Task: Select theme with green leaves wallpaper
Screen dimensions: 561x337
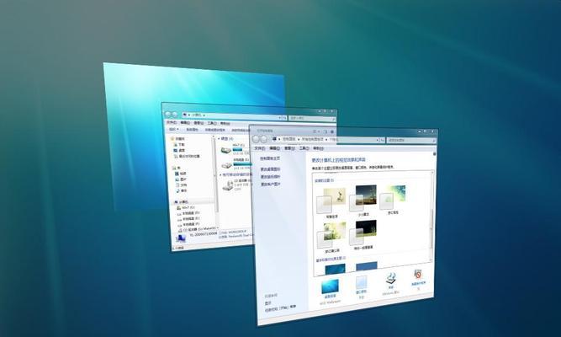Action: pos(331,237)
